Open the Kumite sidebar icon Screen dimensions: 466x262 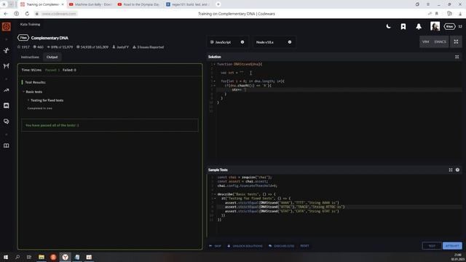point(7,65)
